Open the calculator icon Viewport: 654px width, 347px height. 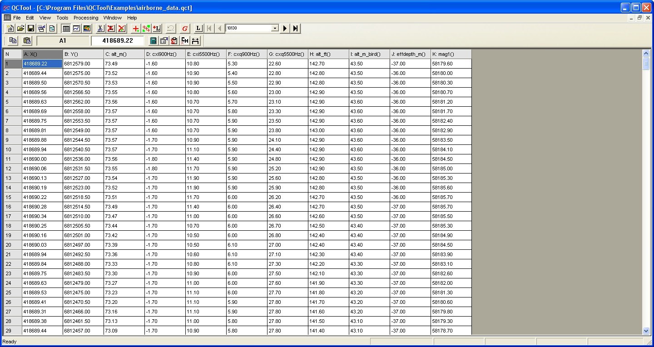pyautogui.click(x=154, y=40)
